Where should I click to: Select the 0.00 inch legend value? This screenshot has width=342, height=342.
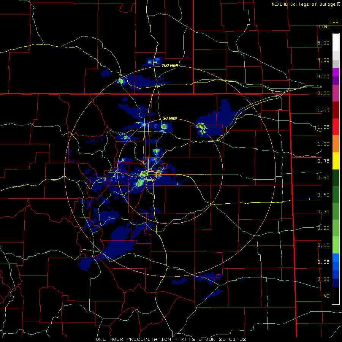pyautogui.click(x=323, y=279)
